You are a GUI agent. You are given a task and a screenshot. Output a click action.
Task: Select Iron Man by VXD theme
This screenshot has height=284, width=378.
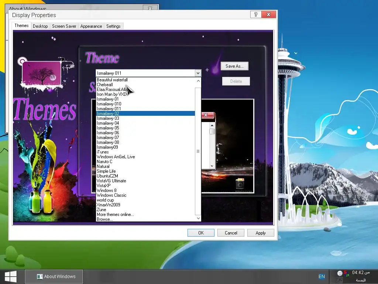145,94
